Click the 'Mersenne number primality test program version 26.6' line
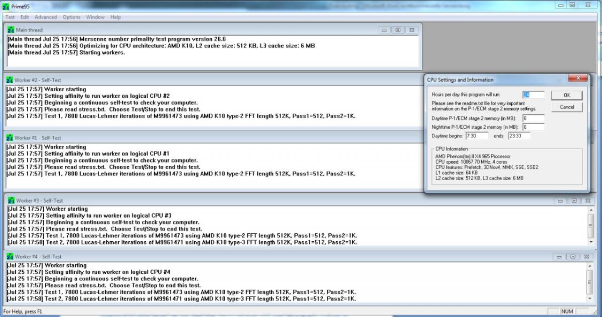Image resolution: width=602 pixels, height=317 pixels. [x=117, y=39]
